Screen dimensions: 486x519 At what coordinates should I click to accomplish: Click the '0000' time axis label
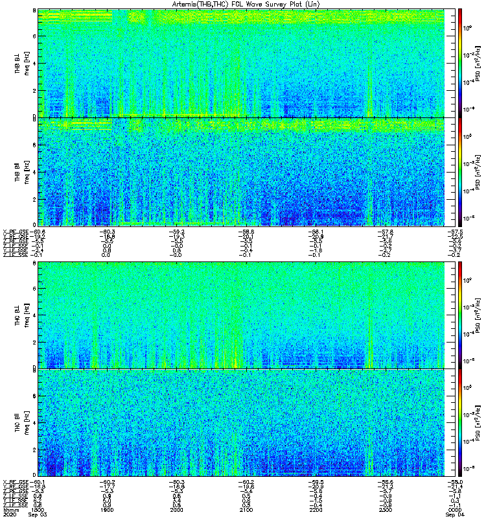tap(455, 510)
